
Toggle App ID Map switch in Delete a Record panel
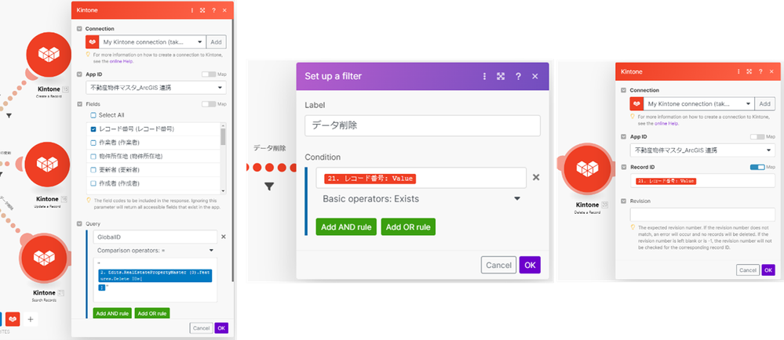[x=757, y=136]
